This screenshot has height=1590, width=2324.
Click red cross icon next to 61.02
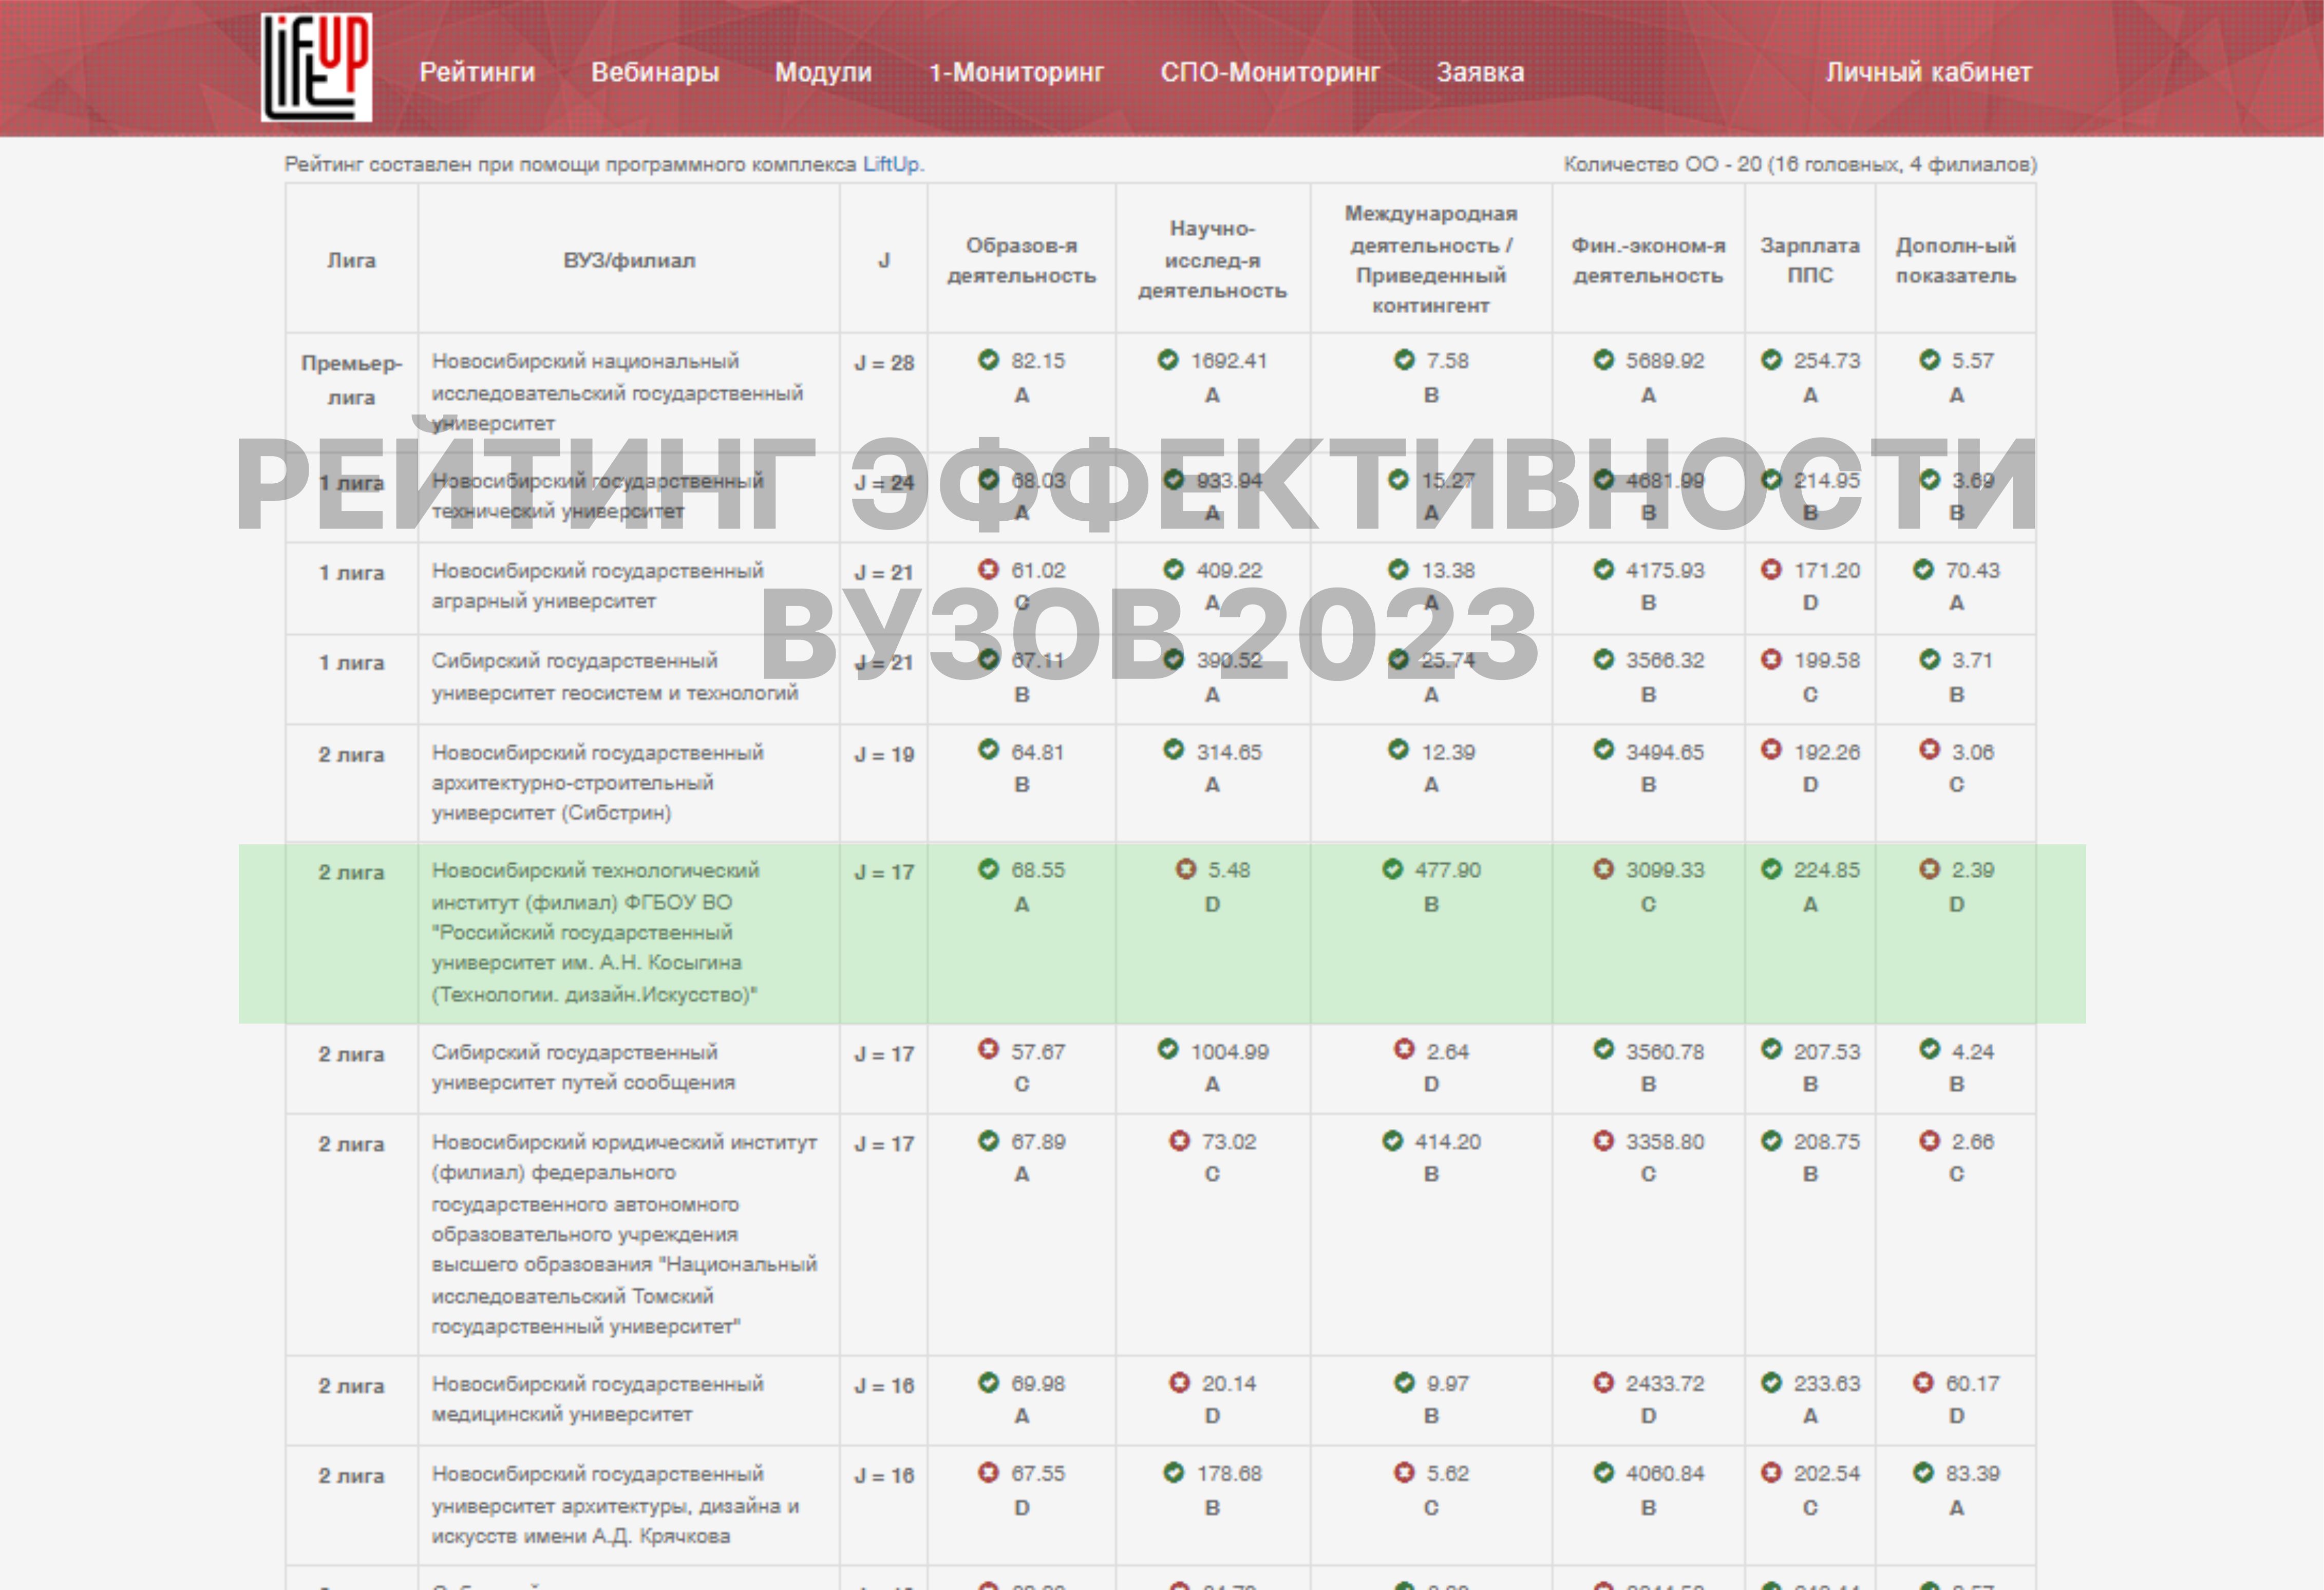(988, 570)
